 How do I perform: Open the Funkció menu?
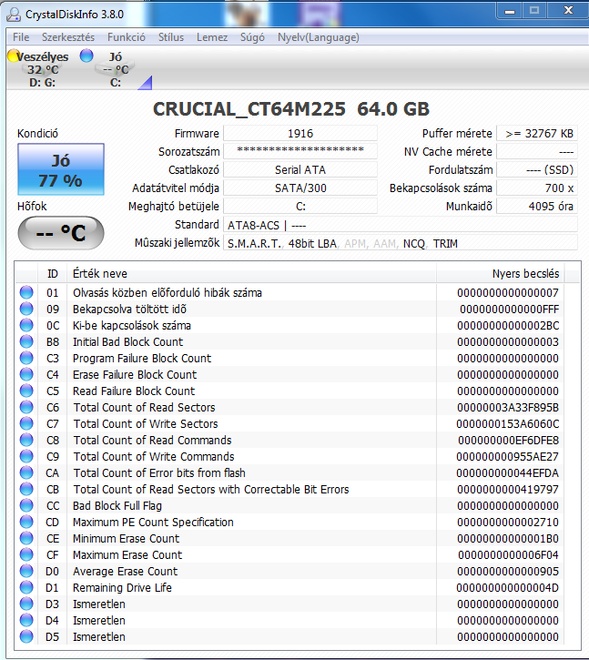(x=127, y=37)
